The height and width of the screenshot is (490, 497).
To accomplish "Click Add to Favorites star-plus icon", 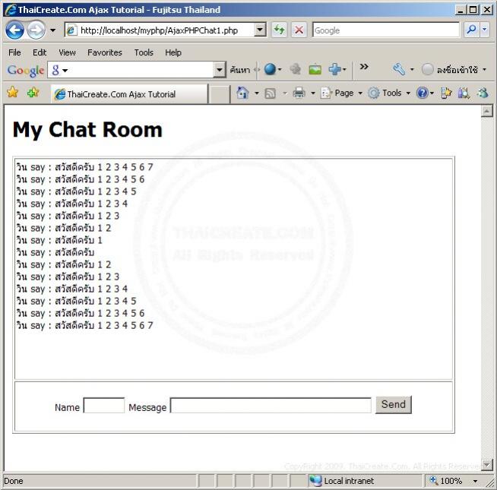I will (x=33, y=92).
